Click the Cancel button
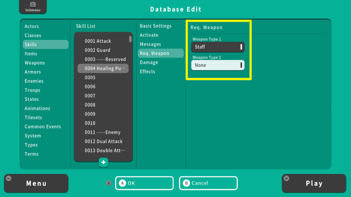The height and width of the screenshot is (197, 351). tap(208, 183)
